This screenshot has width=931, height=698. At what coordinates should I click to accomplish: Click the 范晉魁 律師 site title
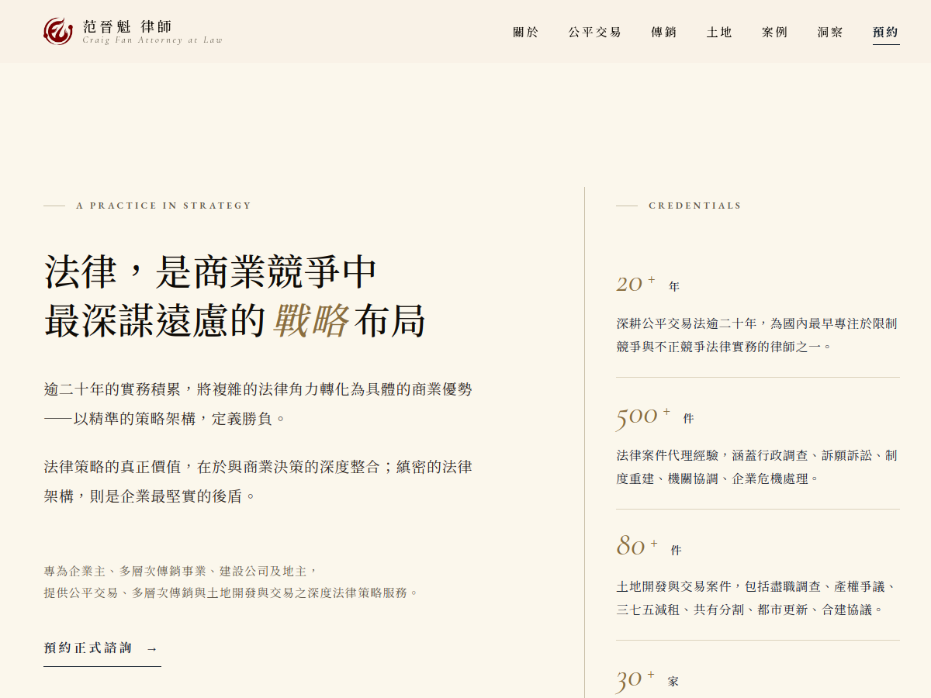tap(127, 26)
